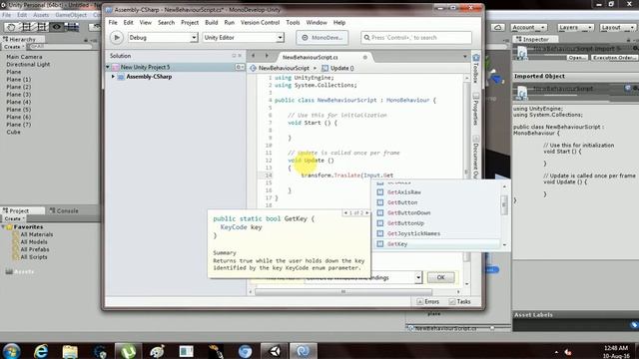Open Internet Explorer from taskbar

click(x=40, y=351)
